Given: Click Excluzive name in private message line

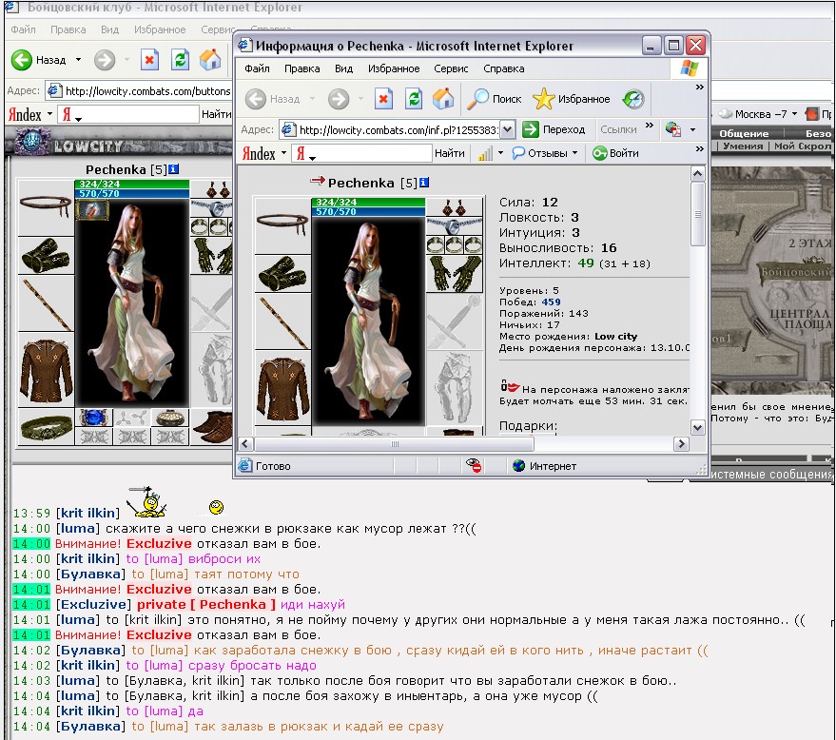Looking at the screenshot, I should pyautogui.click(x=93, y=605).
